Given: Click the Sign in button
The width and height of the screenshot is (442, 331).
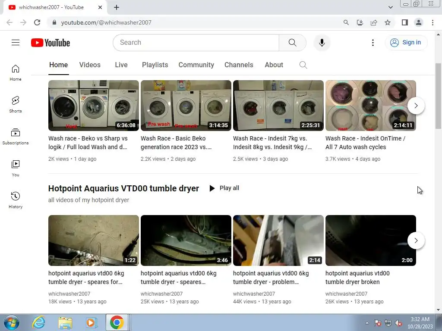Looking at the screenshot, I should (x=406, y=43).
